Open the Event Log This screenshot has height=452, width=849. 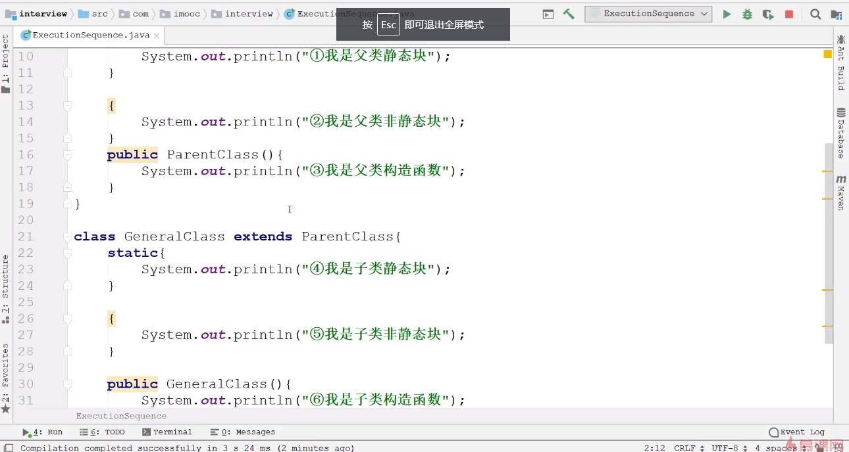[x=796, y=432]
